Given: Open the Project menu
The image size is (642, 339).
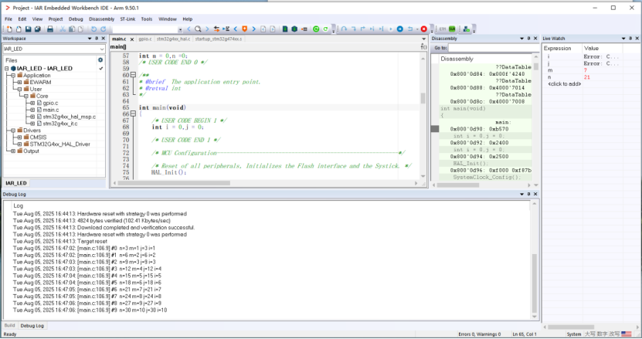Looking at the screenshot, I should click(56, 19).
